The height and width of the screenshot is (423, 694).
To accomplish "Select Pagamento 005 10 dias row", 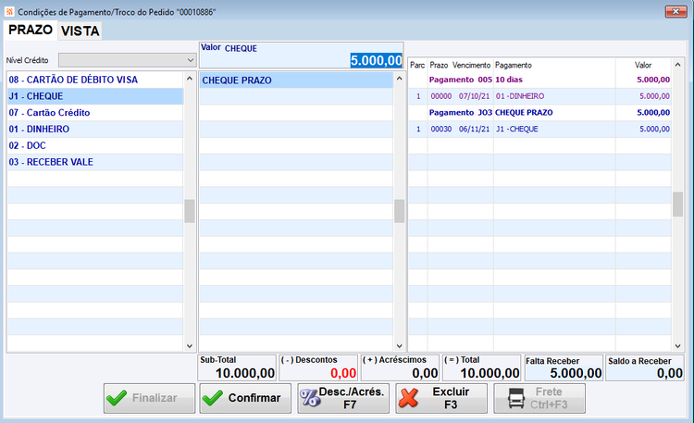I will (539, 80).
